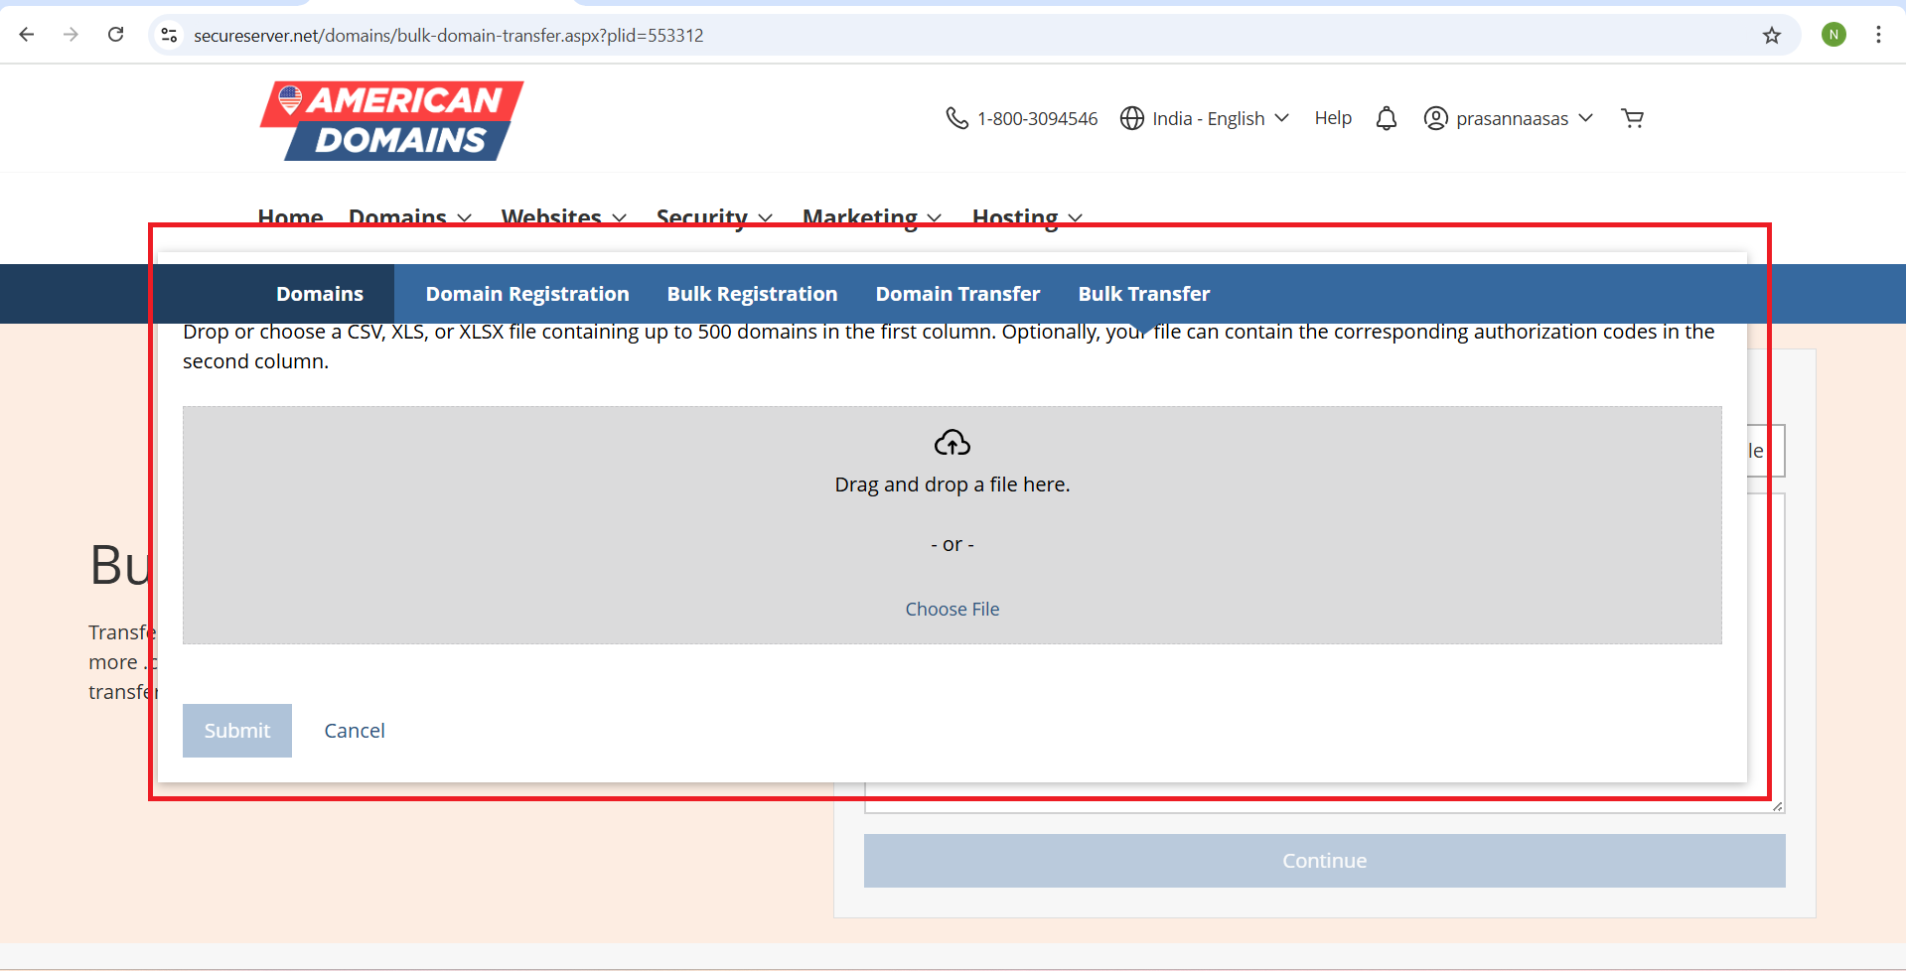Click the cloud upload icon
This screenshot has height=971, width=1906.
[952, 443]
